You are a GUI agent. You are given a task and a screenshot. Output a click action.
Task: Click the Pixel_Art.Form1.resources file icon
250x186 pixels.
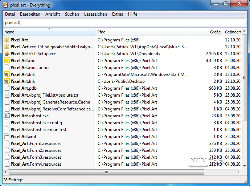7,143
